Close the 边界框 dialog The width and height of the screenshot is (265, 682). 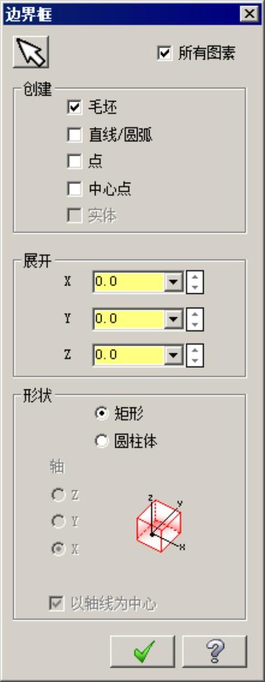click(250, 14)
